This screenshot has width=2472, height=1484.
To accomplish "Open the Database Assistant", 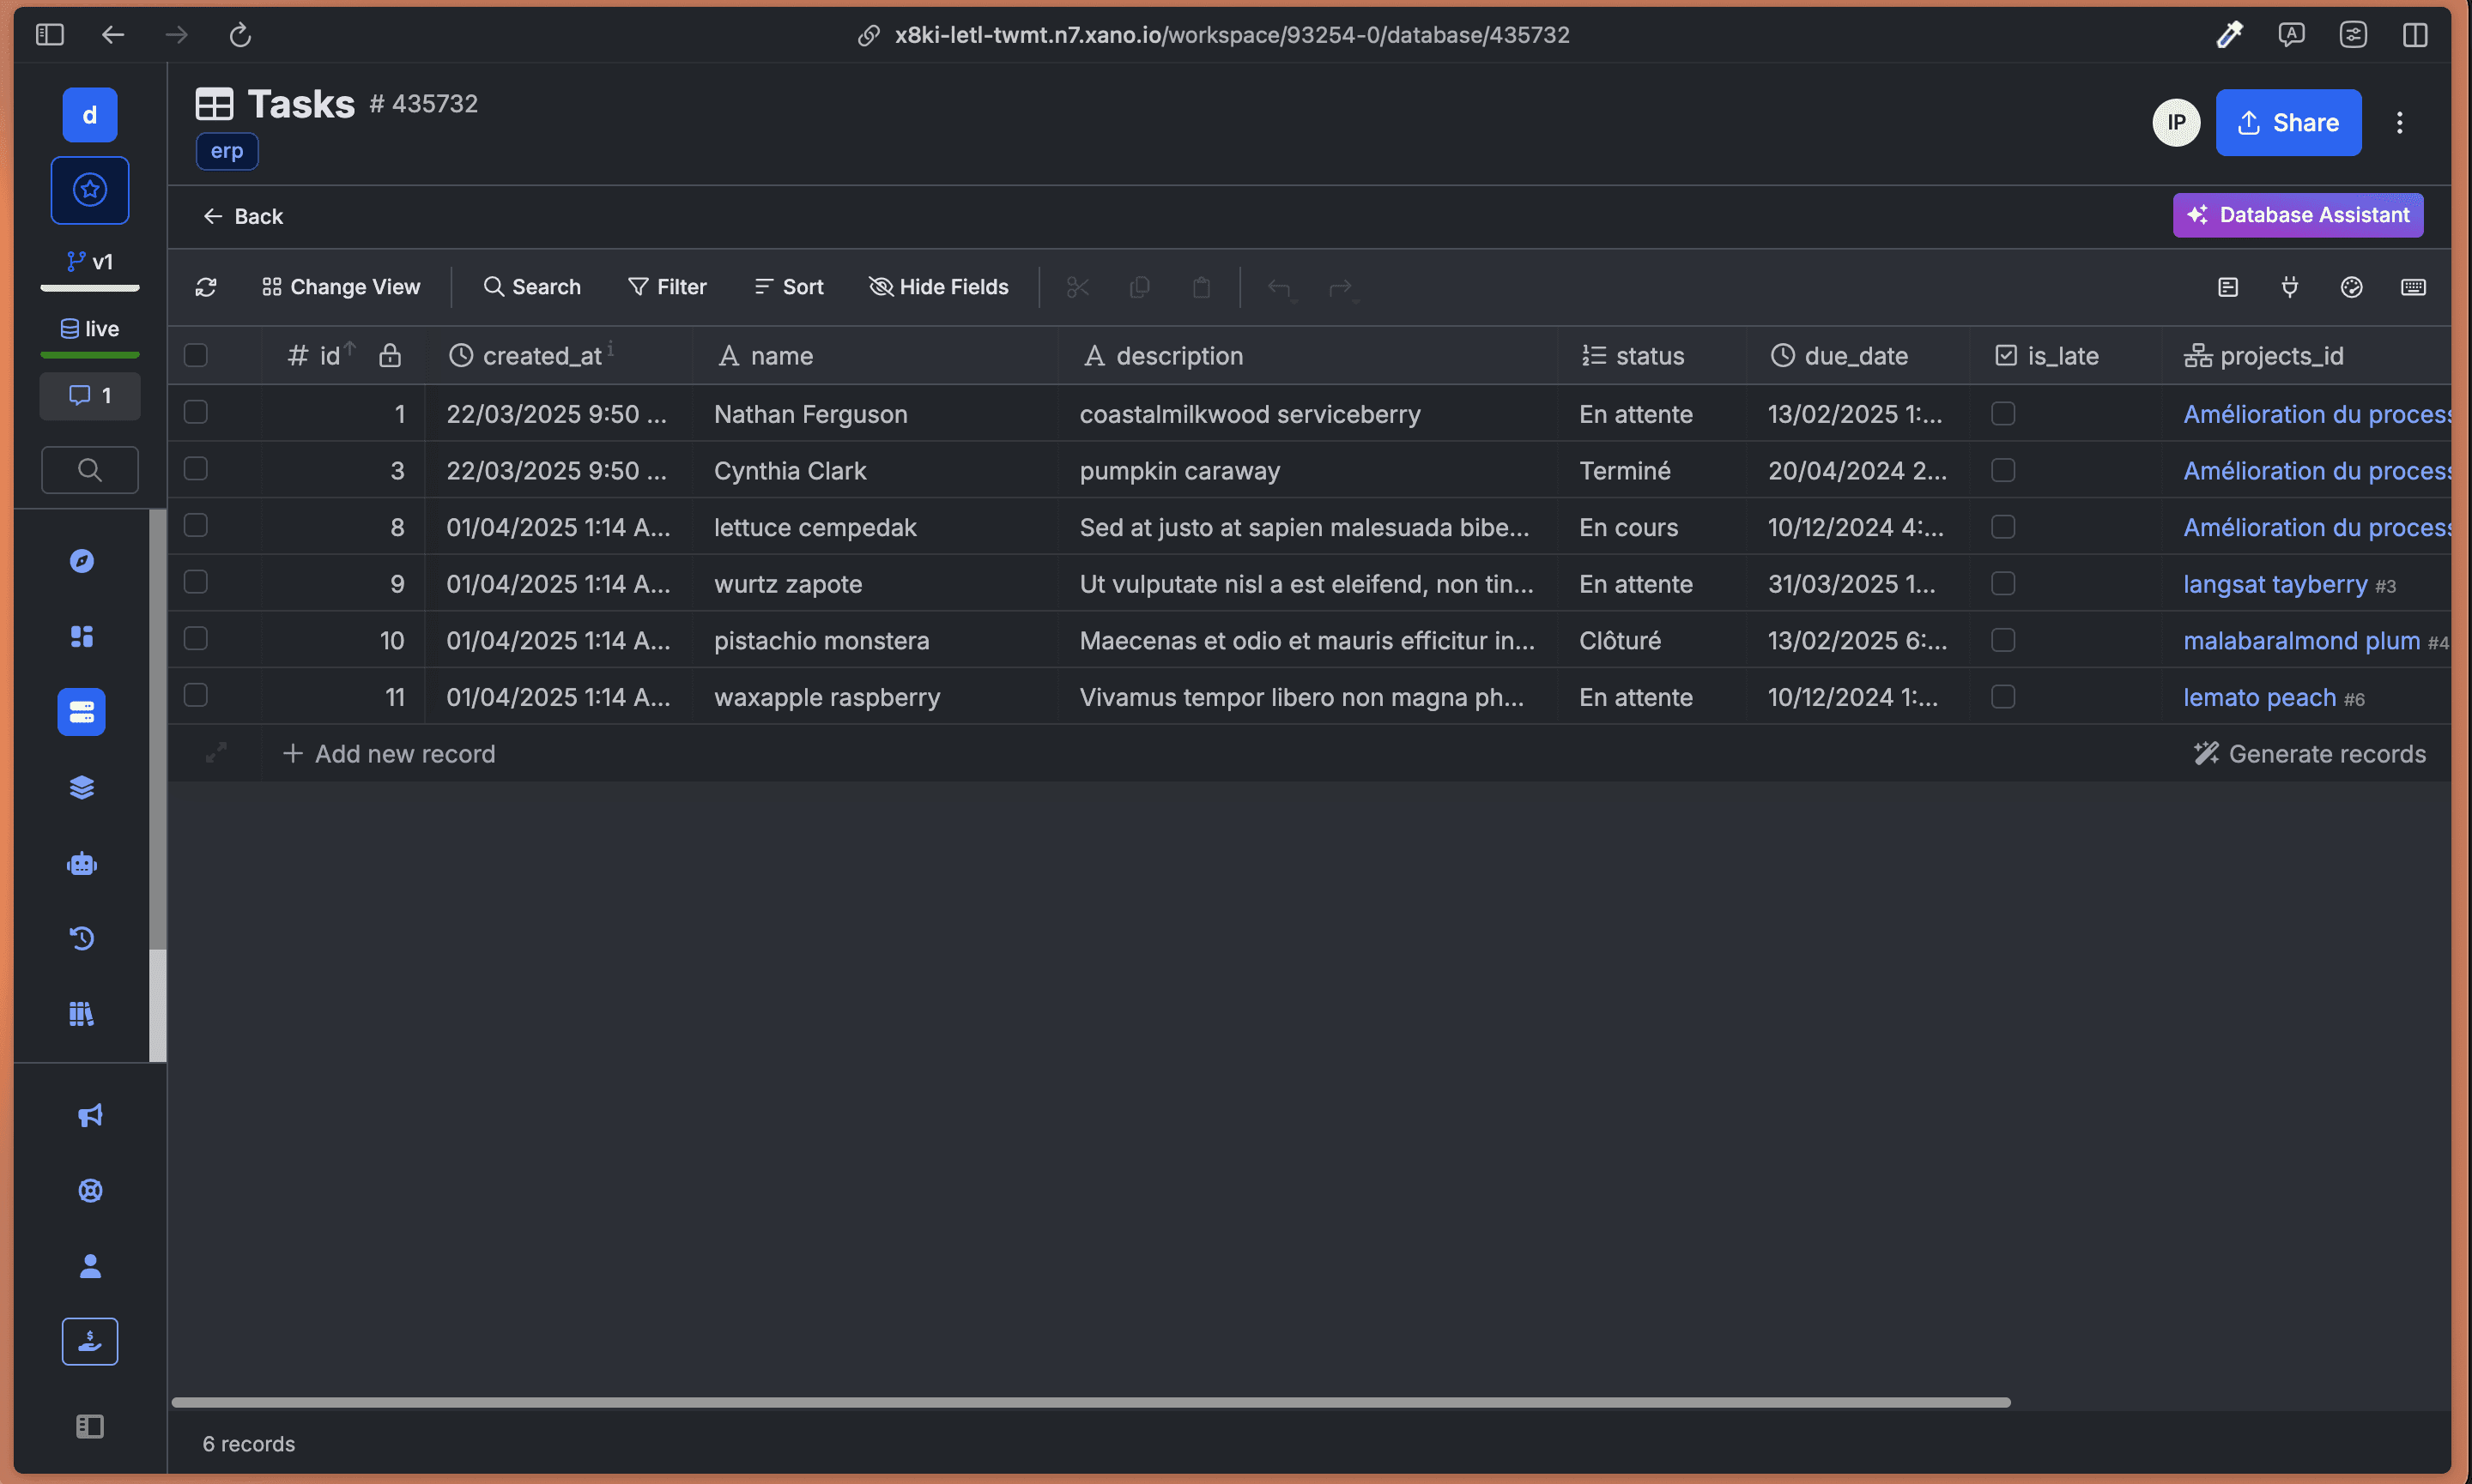I will 2298,215.
